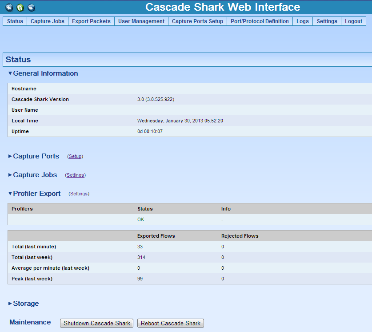The image size is (372, 332).
Task: Click the back arrow icon
Action: point(9,8)
